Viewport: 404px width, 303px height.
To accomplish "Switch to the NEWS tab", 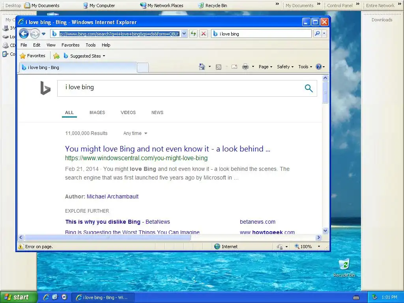I will click(x=157, y=112).
